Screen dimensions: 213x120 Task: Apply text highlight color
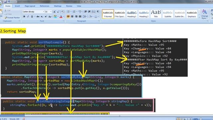point(55,17)
